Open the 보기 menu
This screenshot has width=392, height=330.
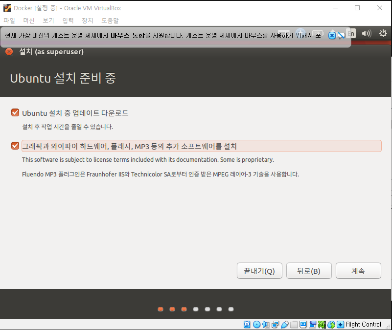click(x=48, y=21)
